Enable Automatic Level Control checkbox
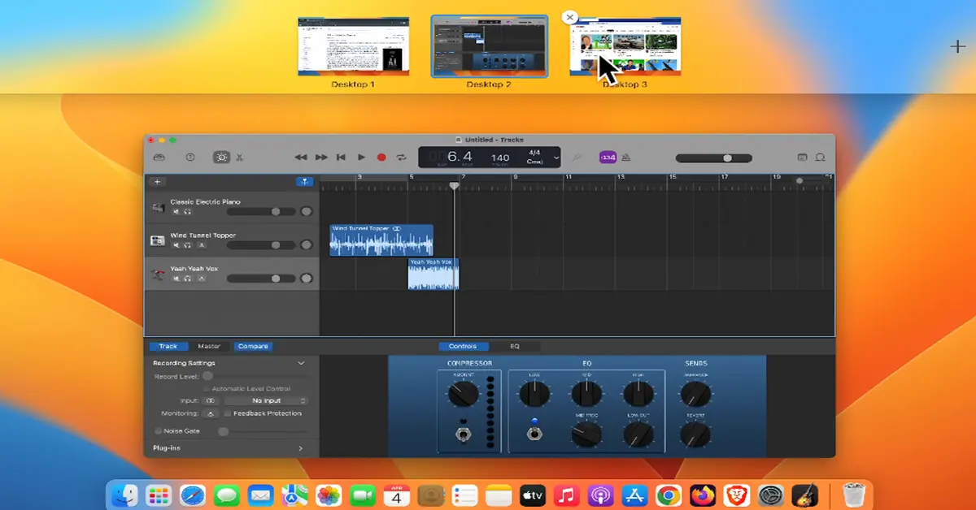Screen dimensions: 976x510 point(207,389)
